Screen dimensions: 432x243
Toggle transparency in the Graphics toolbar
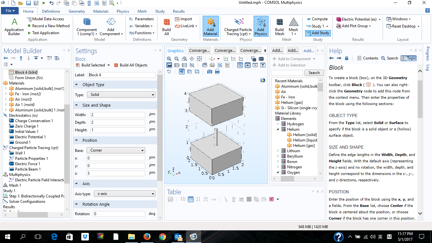tap(189, 72)
